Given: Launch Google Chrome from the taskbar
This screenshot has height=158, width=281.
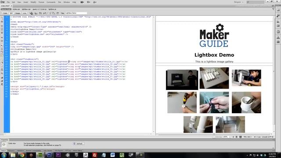Looking at the screenshot, I should (x=22, y=155).
